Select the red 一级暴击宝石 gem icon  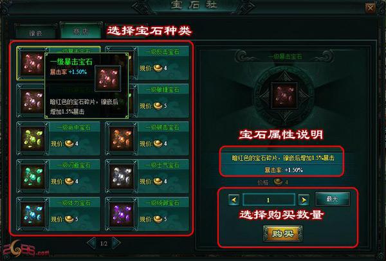click(32, 64)
